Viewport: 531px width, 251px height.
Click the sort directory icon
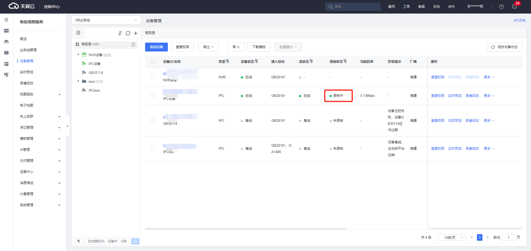point(120,33)
